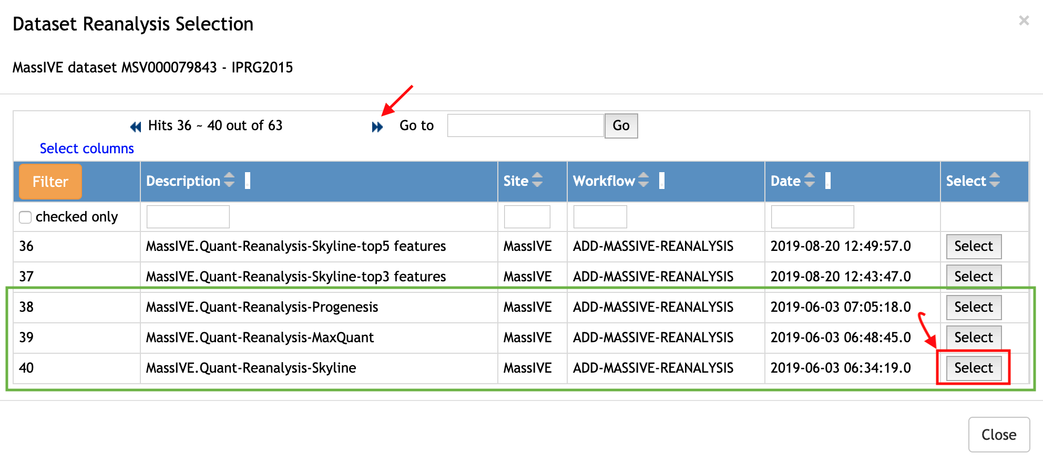Sort the table by Date column
This screenshot has height=464, width=1043.
[x=810, y=181]
